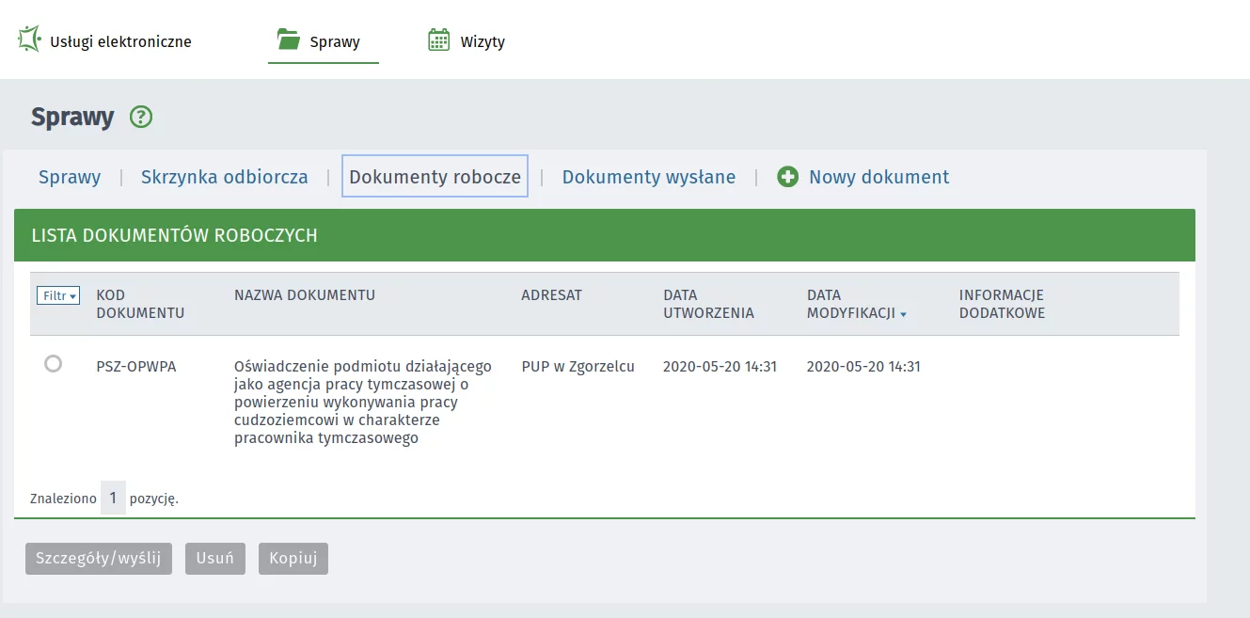1250x618 pixels.
Task: Click the Oświadczenie podmiotu document name
Action: (362, 402)
